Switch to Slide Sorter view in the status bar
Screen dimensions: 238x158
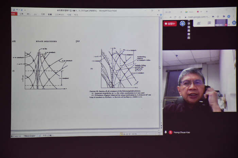click(125, 134)
